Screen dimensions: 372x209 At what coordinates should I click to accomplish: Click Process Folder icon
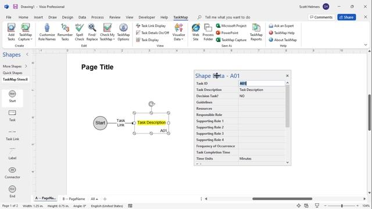click(208, 32)
